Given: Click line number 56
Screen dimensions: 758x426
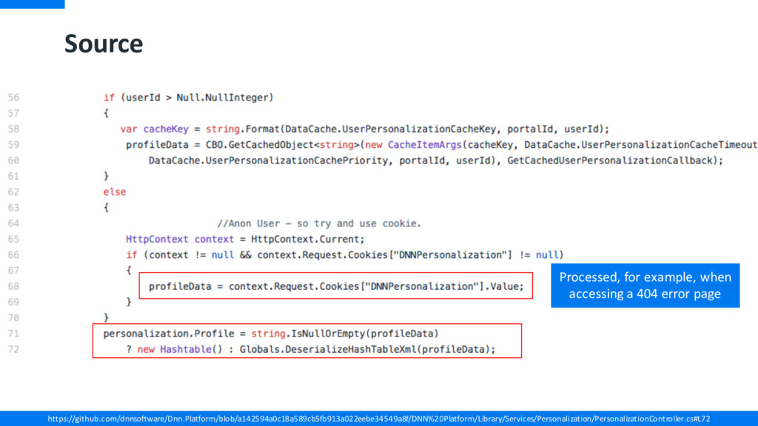Looking at the screenshot, I should click(x=13, y=98).
